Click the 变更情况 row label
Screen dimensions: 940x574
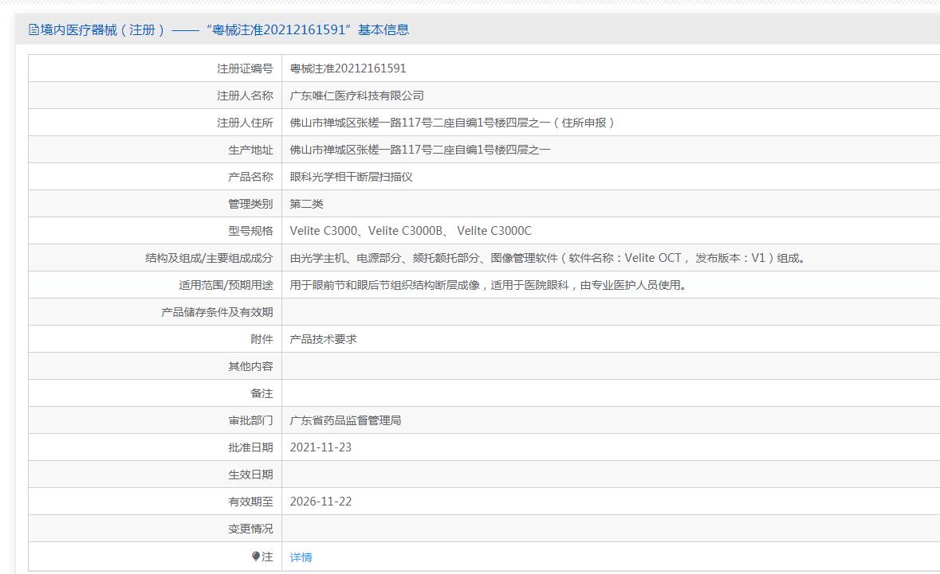[250, 529]
